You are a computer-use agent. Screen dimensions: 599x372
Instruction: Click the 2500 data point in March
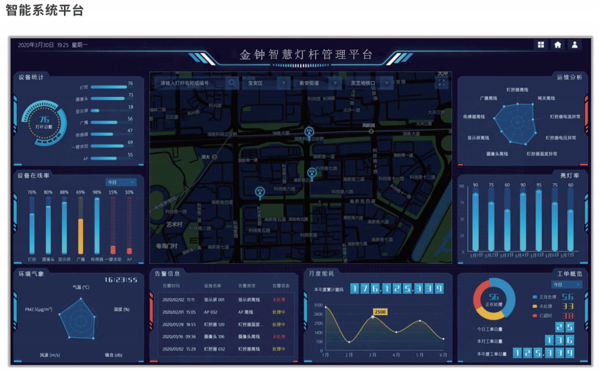(x=373, y=317)
